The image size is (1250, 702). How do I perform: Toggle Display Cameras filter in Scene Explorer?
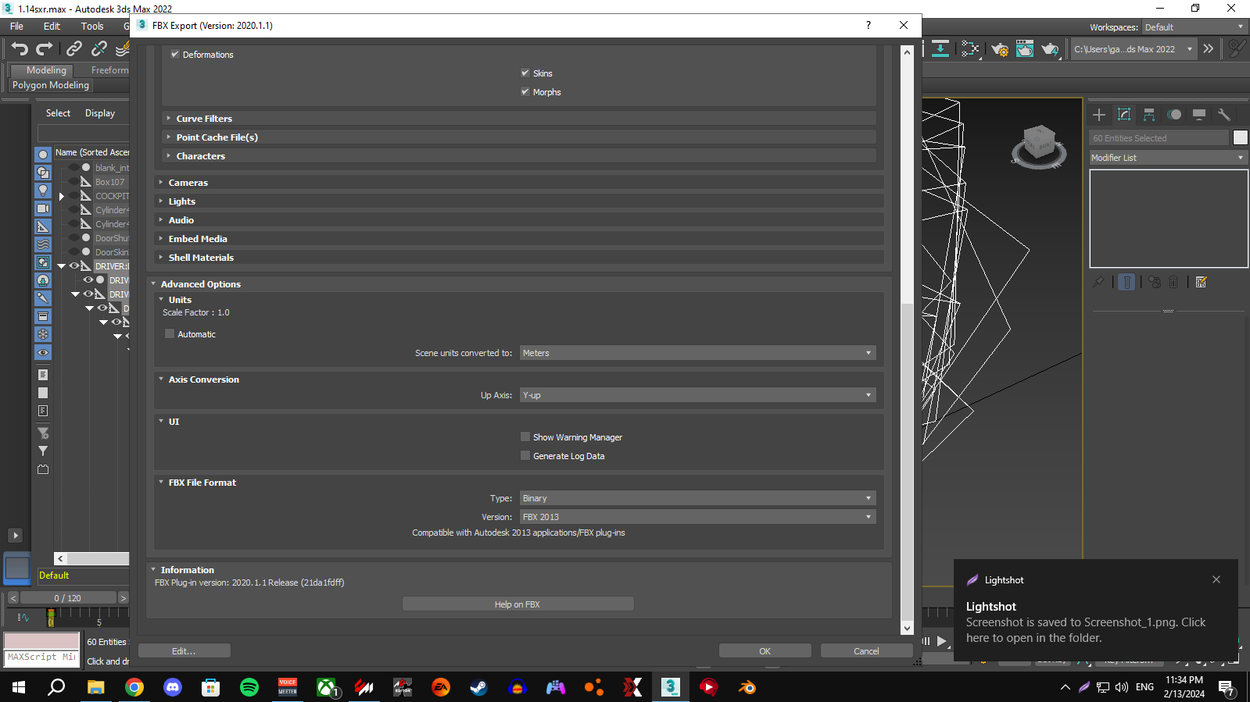tap(43, 208)
